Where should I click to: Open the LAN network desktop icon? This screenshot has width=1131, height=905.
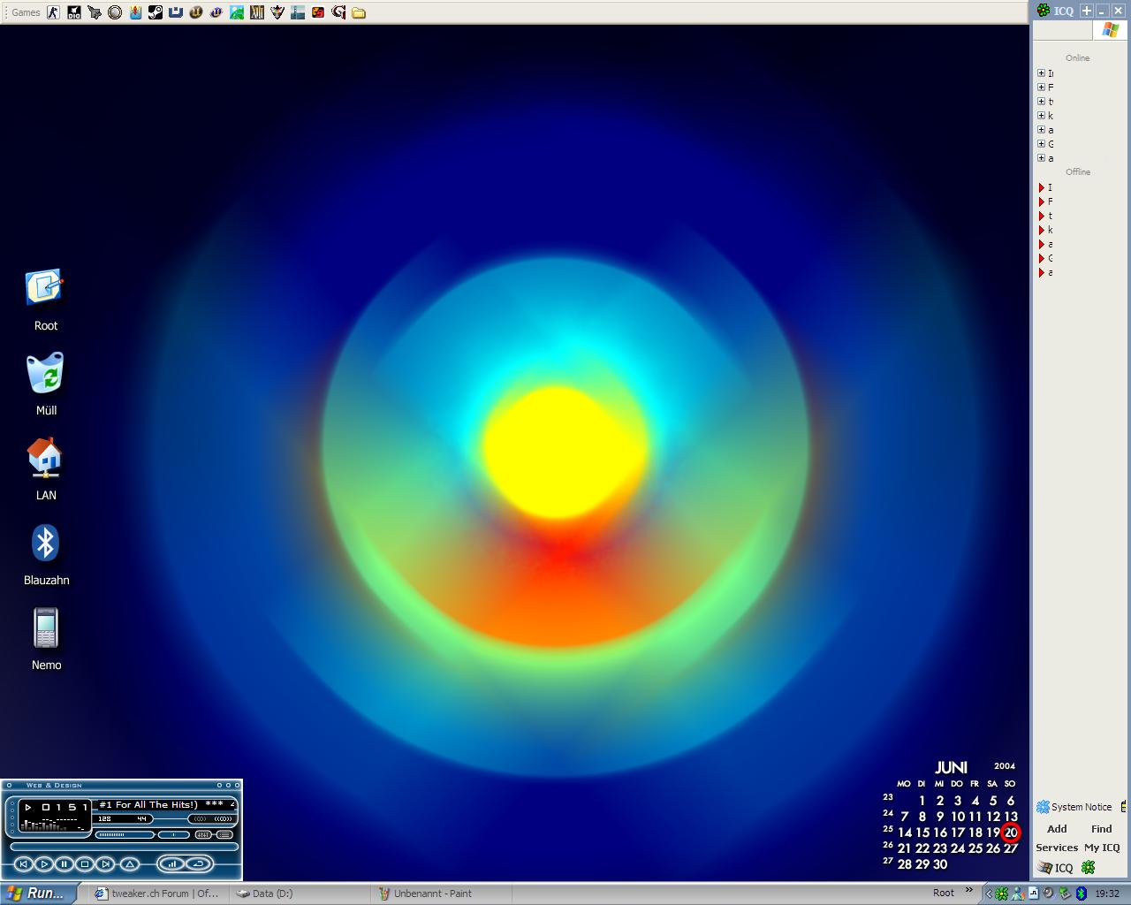[x=45, y=459]
